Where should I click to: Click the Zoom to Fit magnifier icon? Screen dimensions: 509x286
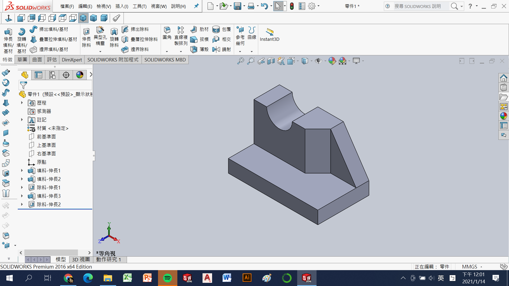click(x=240, y=61)
